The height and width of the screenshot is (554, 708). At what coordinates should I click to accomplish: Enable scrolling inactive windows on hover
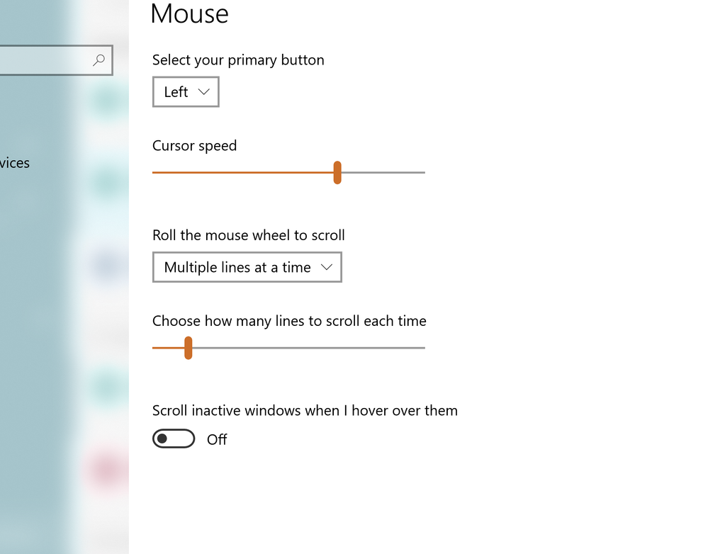pyautogui.click(x=174, y=439)
